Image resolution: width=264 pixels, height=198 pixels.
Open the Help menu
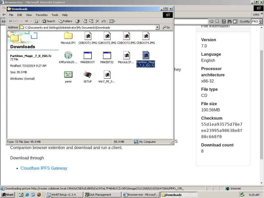[65, 15]
